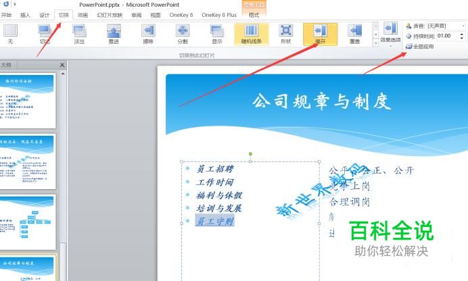This screenshot has width=468, height=281.
Task: Click slide pane scrollbar up arrow
Action: (x=63, y=74)
